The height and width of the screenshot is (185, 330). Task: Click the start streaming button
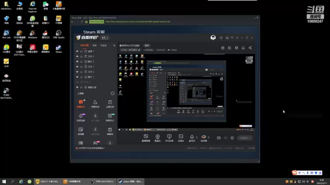point(245,138)
